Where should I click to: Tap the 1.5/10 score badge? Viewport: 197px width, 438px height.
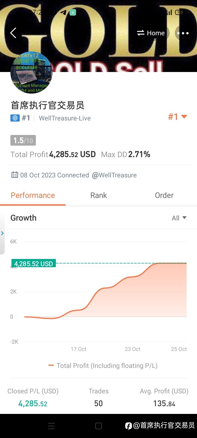23,140
